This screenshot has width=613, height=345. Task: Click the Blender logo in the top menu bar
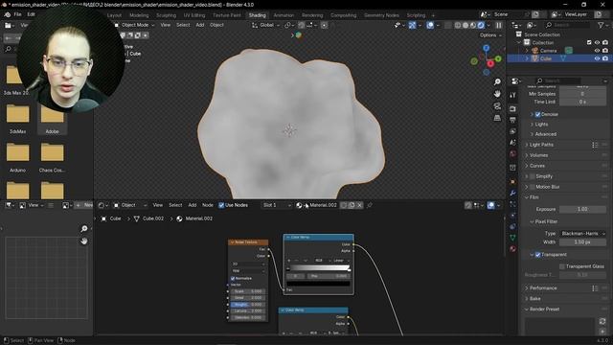click(7, 14)
